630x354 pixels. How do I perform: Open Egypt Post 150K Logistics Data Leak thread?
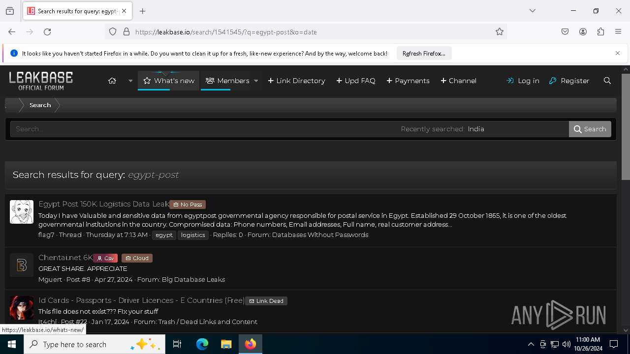[x=104, y=204]
